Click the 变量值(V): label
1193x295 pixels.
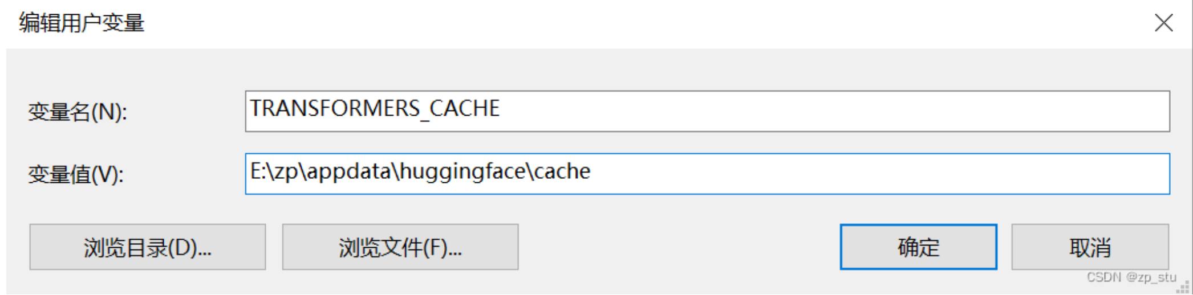pos(76,174)
